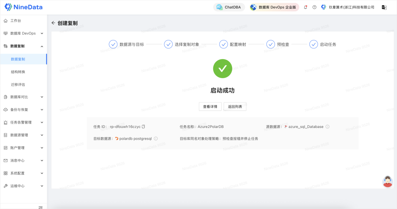Open the ChatDBA assistant
Image resolution: width=397 pixels, height=209 pixels.
pyautogui.click(x=229, y=7)
